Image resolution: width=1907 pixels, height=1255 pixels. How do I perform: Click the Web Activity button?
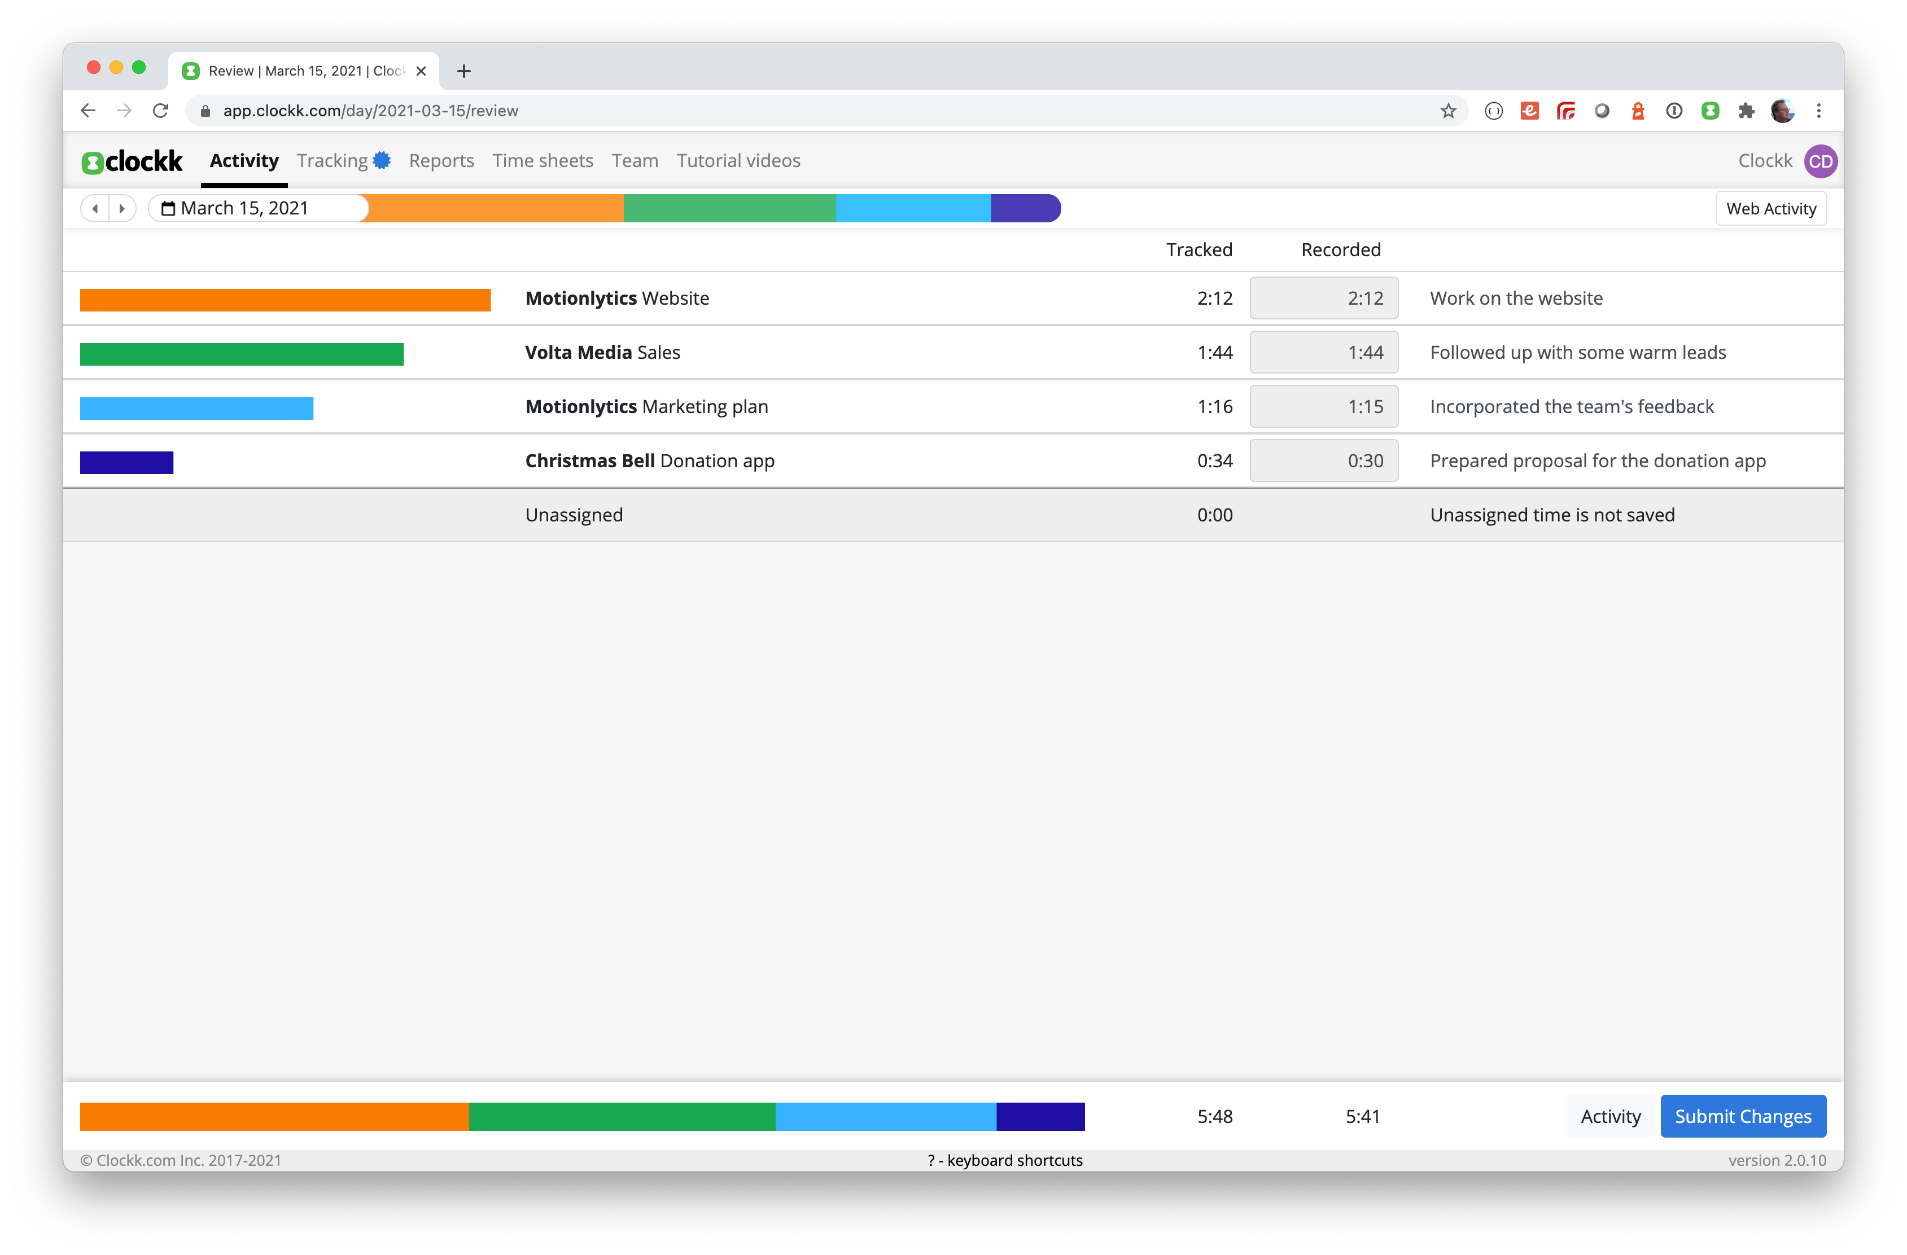point(1771,208)
